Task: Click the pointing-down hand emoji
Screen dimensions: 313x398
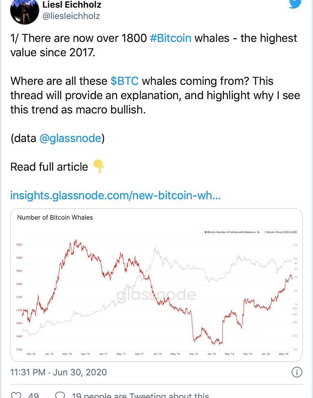Action: tap(98, 167)
